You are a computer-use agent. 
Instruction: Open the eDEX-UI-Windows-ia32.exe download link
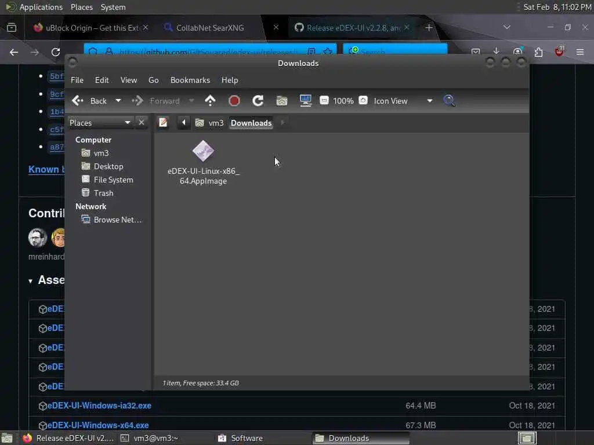click(99, 406)
